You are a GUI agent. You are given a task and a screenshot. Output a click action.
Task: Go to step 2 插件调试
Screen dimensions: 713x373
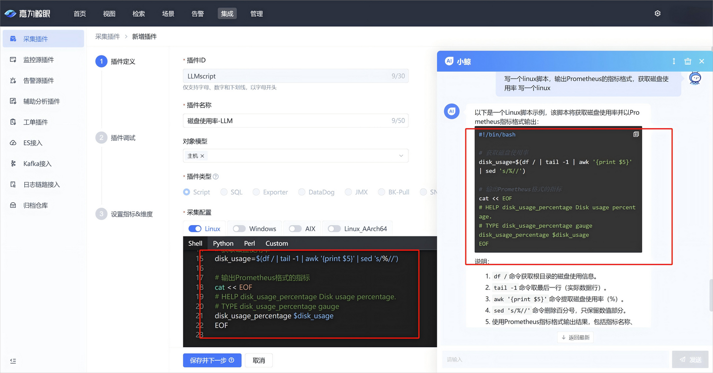point(115,138)
